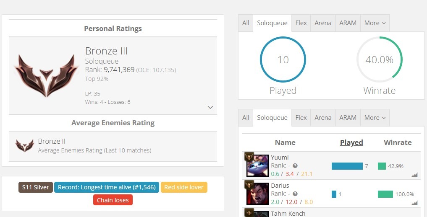Select Soloqueue tab in winrate panel
427x217 pixels.
pos(272,23)
